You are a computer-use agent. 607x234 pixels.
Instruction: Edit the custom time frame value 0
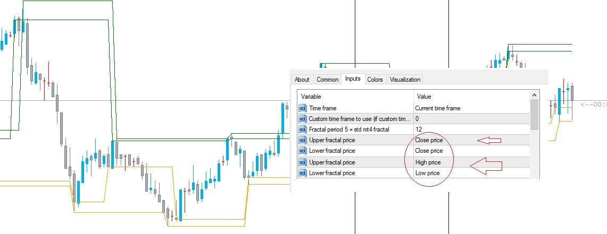click(471, 119)
